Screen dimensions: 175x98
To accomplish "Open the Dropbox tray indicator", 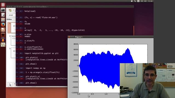I will tap(132, 1).
